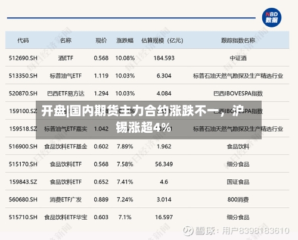Click 10.03% in the 巴西ETF易方达 row
This screenshot has width=298, height=240.
[x=125, y=93]
